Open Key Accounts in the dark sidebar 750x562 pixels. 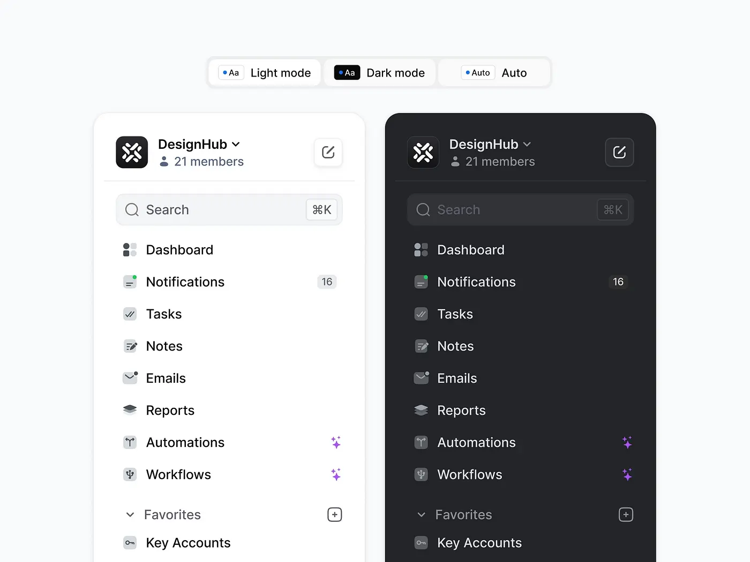click(x=479, y=543)
